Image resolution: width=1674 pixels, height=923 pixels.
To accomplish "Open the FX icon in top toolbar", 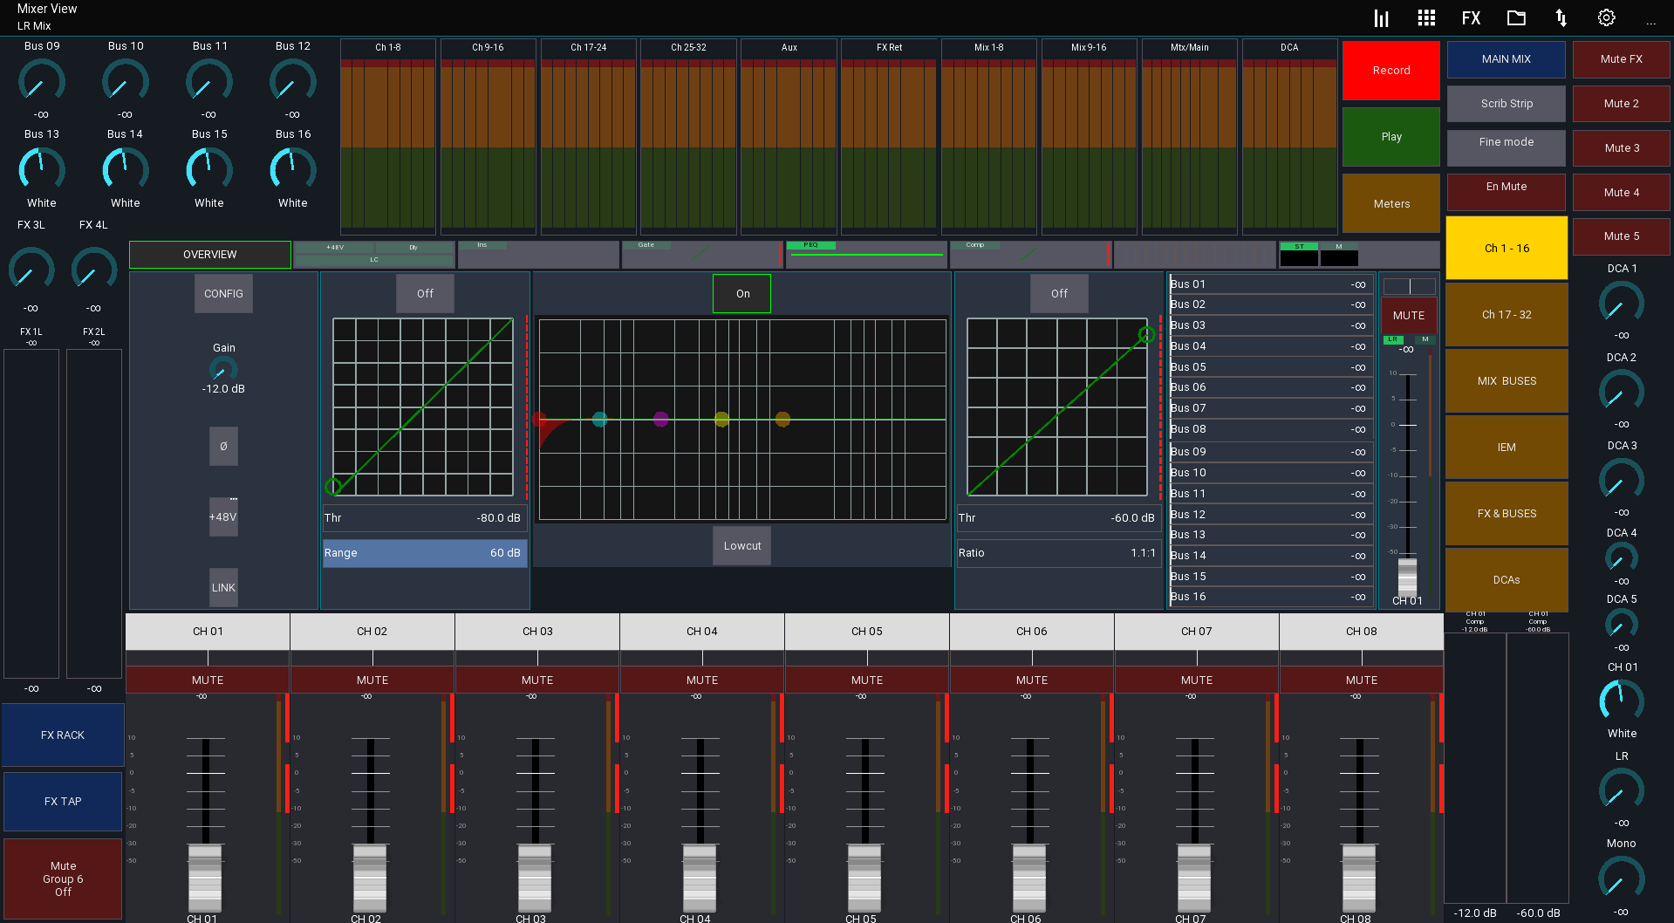I will pos(1471,18).
